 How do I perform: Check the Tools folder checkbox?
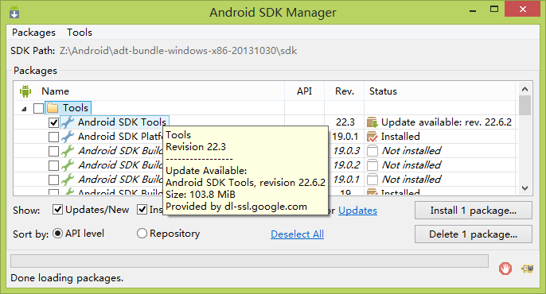(39, 108)
